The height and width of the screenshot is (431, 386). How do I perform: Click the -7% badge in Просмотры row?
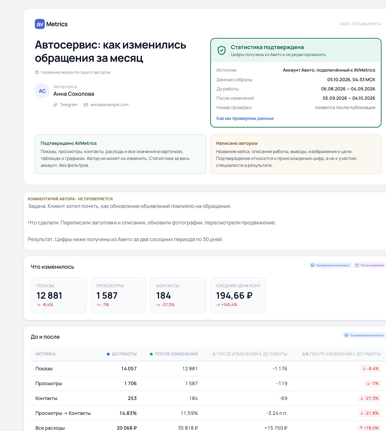(372, 384)
